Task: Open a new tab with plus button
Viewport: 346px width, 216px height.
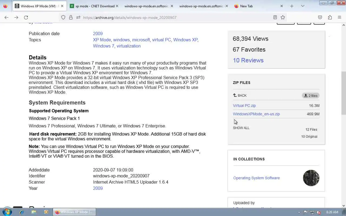Action: (x=292, y=6)
